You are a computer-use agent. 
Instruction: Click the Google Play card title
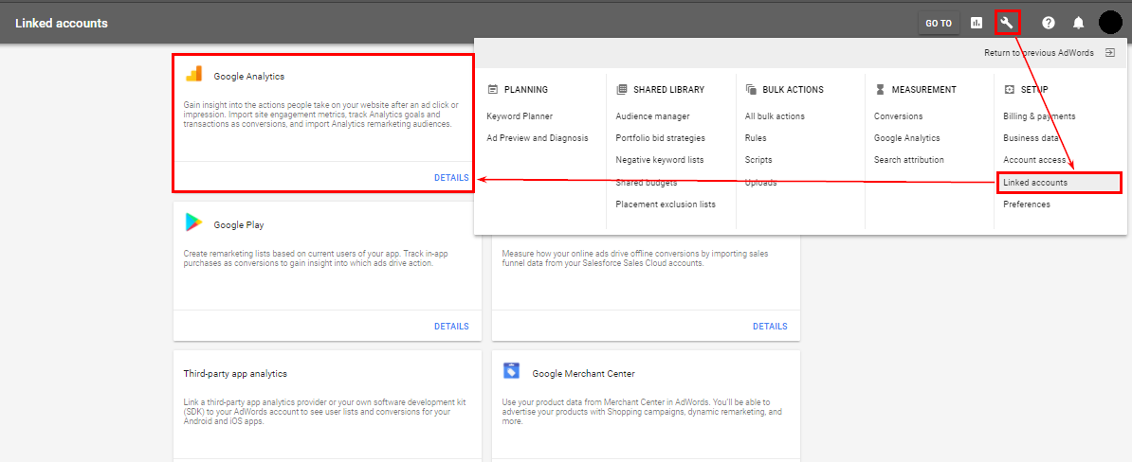(x=239, y=225)
